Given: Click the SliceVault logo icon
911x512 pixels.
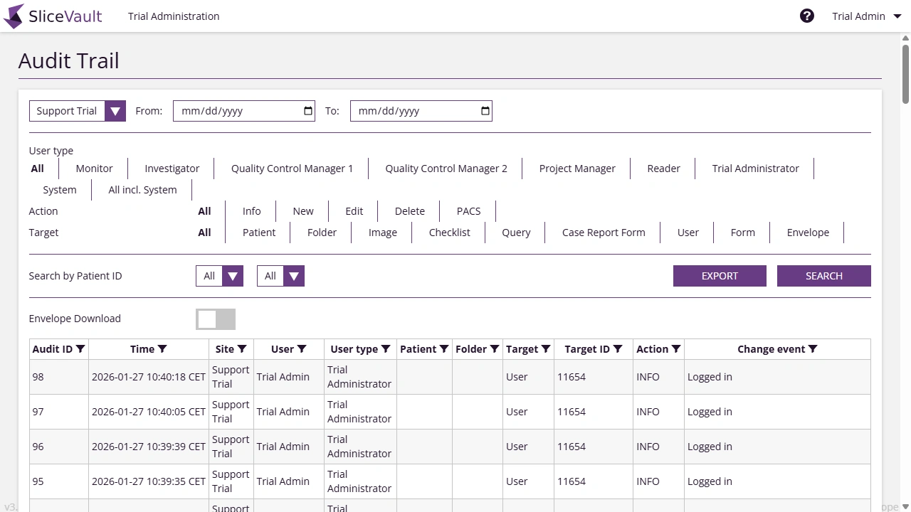Looking at the screenshot, I should click(13, 16).
